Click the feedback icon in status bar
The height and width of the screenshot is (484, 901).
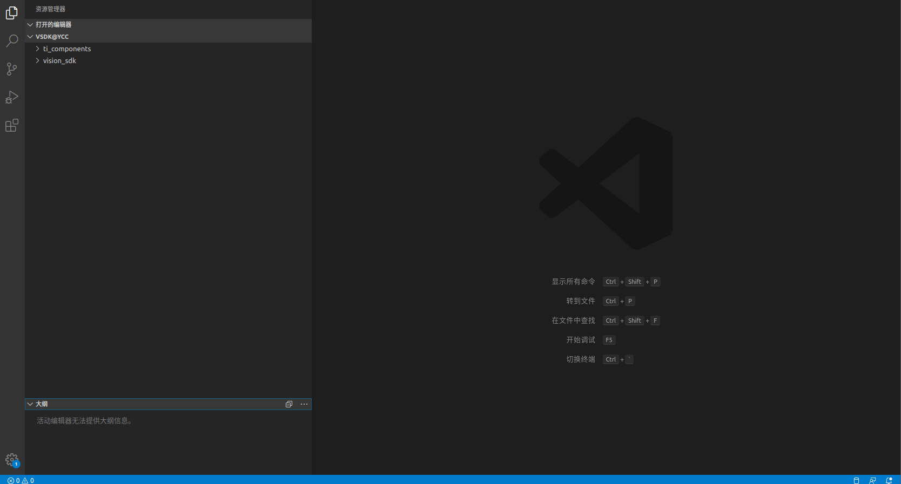pos(872,480)
